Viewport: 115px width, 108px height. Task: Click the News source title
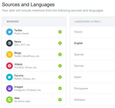(x=18, y=42)
